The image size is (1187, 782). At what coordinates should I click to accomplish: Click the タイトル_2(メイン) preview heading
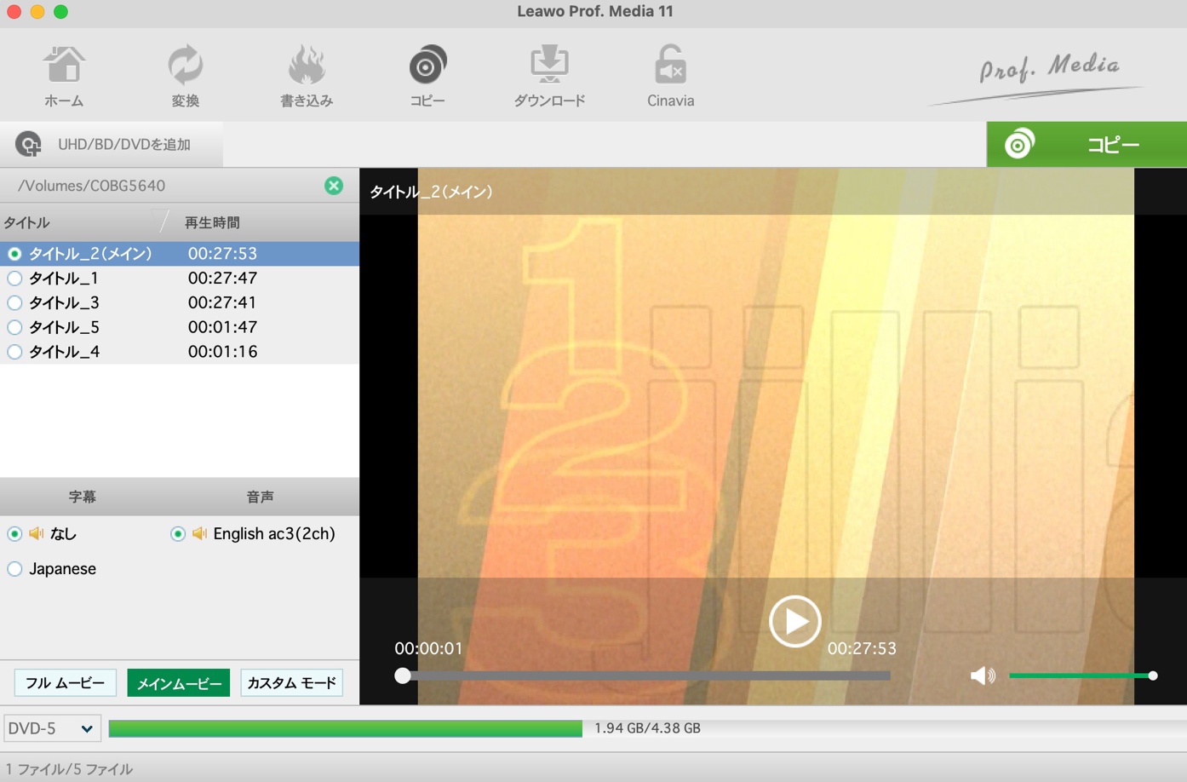pyautogui.click(x=432, y=193)
